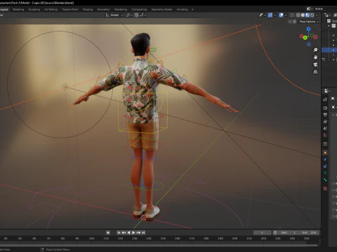The image size is (337, 252).
Task: Switch to the Compositing workspace tab
Action: 139,10
